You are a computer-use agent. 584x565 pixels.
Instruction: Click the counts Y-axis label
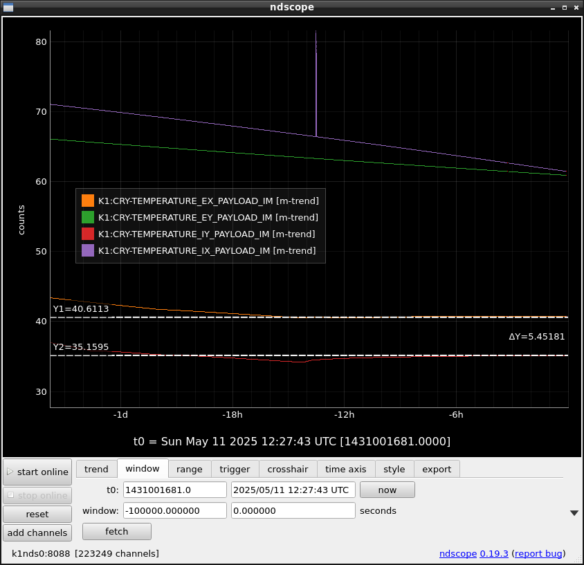click(21, 220)
